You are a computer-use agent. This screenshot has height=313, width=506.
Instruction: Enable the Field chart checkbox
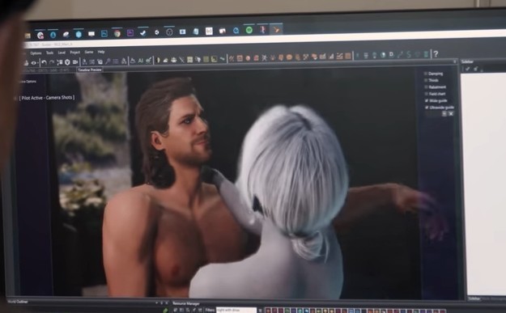(426, 94)
